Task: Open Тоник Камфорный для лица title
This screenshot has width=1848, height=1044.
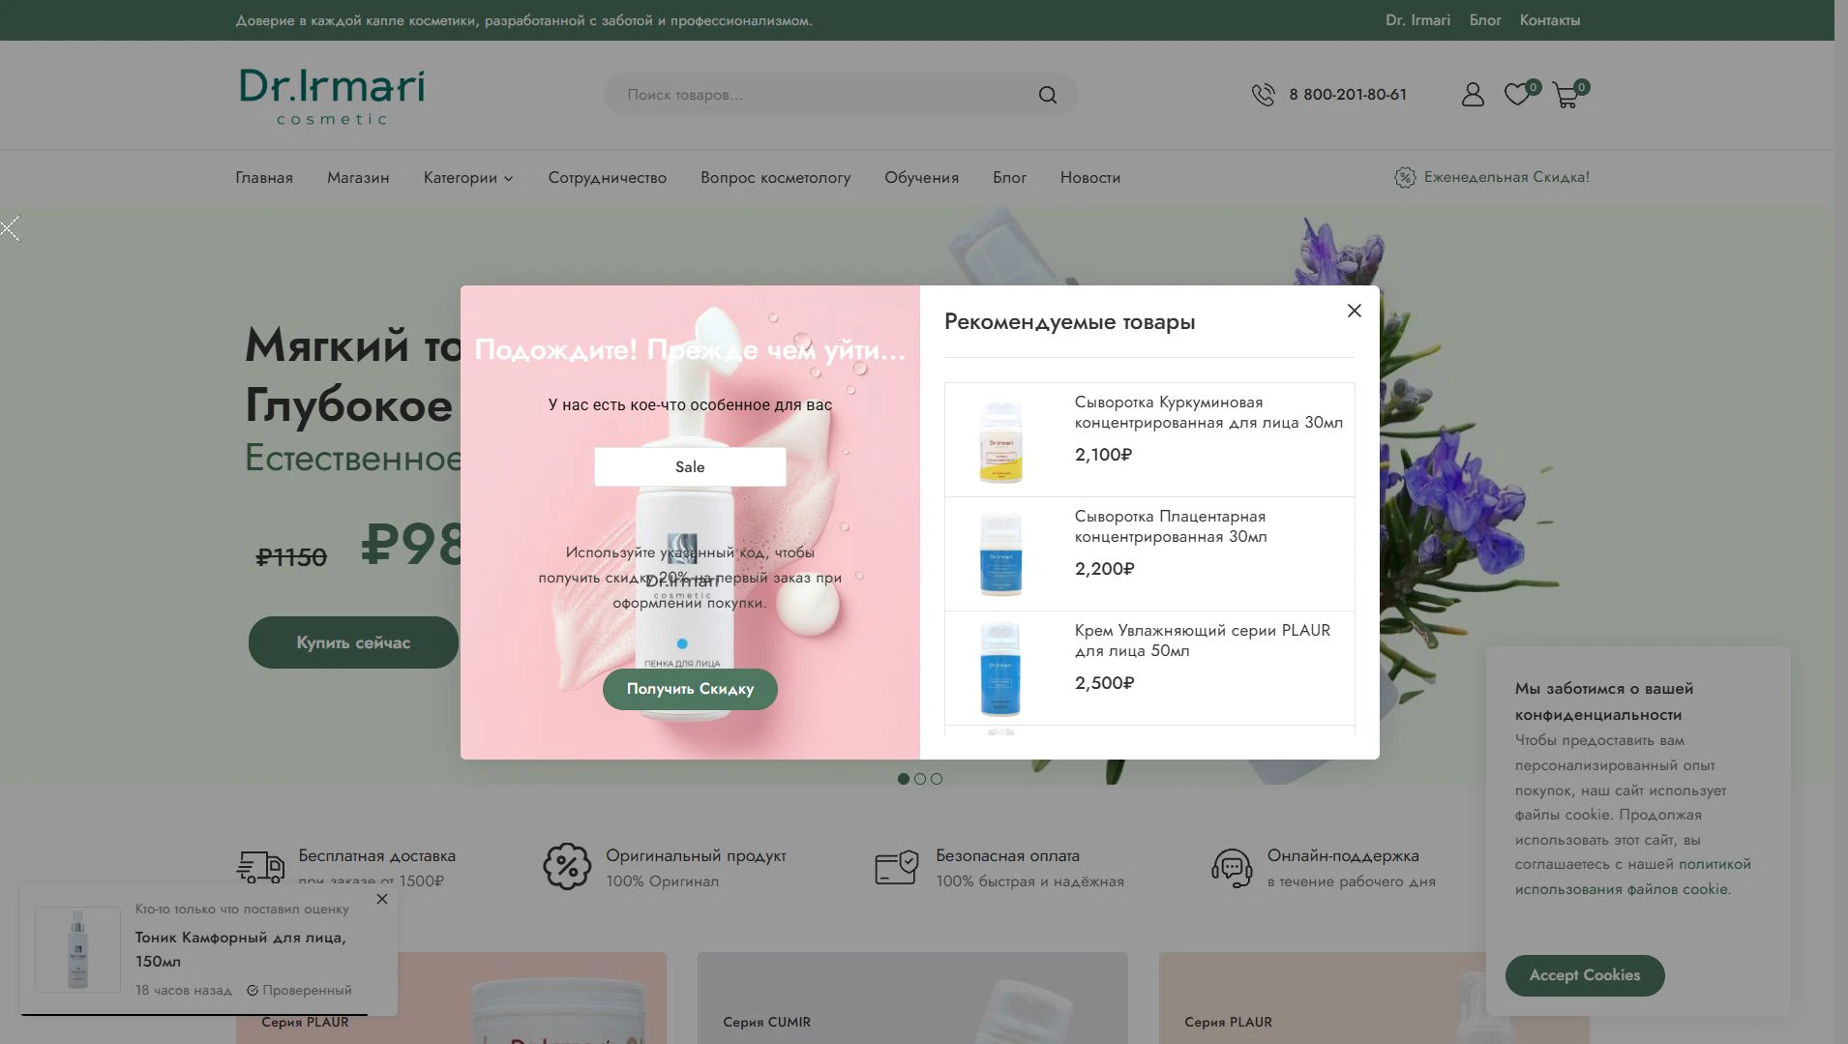Action: click(240, 949)
